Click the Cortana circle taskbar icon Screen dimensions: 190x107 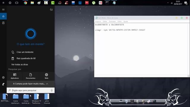point(10,3)
